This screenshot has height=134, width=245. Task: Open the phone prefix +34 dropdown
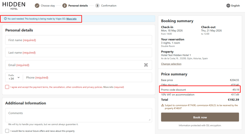[x=14, y=77]
